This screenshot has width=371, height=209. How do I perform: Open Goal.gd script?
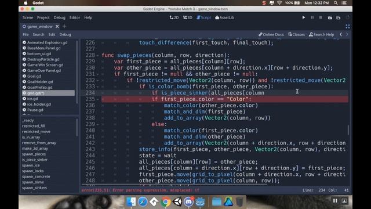(31, 76)
